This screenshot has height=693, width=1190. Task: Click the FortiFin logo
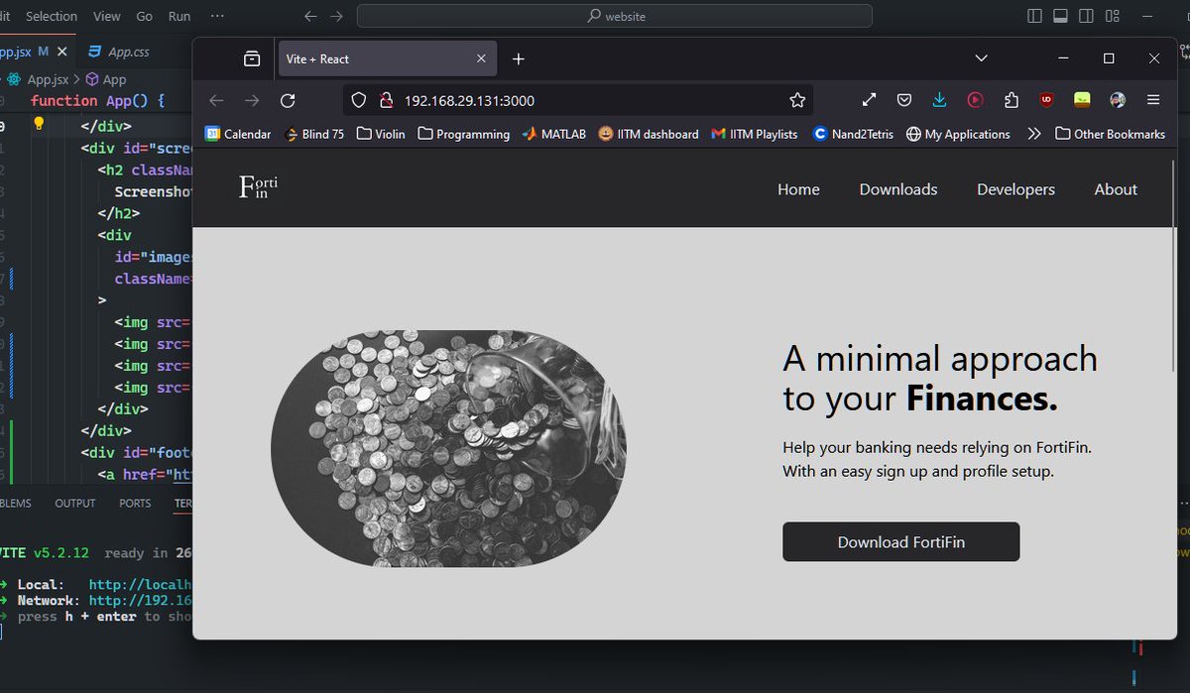[x=259, y=186]
